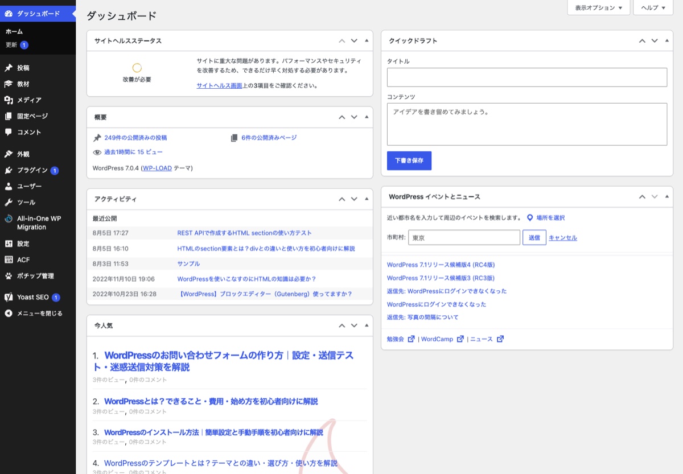The height and width of the screenshot is (474, 683).
Task: Click the pages icon beside 6件の公開済みページ
Action: [x=234, y=138]
